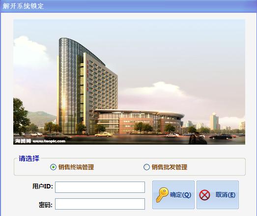Viewport: 257px width, 216px height.
Task: Click the red crossed-circle cancel icon
Action: pos(204,195)
